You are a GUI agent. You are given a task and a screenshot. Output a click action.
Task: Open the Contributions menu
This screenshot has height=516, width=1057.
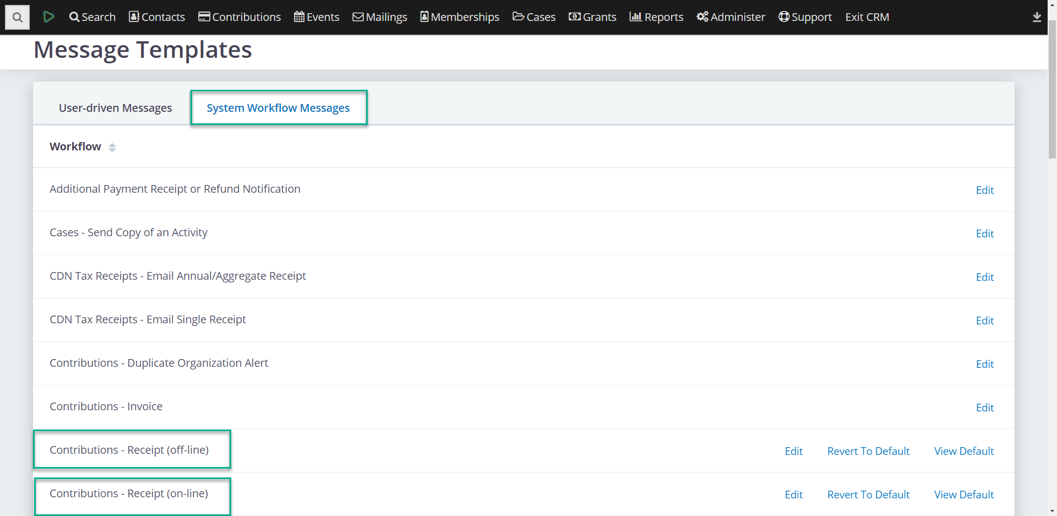pos(239,17)
